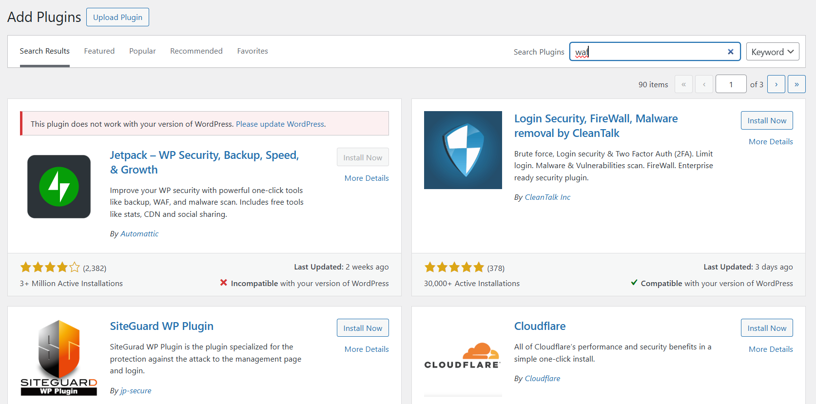This screenshot has height=404, width=816.
Task: Click the Jetpack plugin icon
Action: 59,187
